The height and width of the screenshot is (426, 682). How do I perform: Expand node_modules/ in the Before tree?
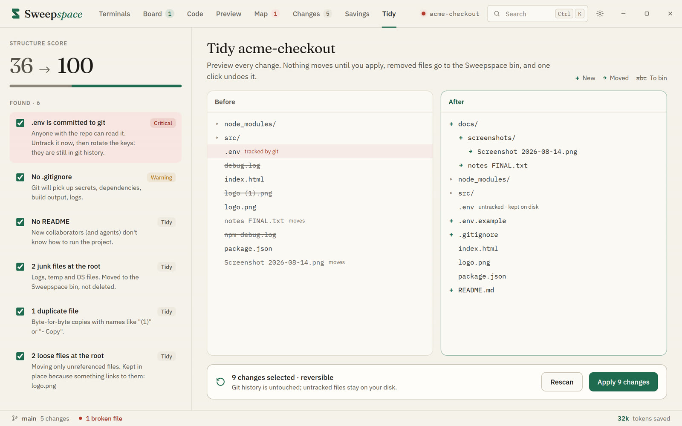217,124
